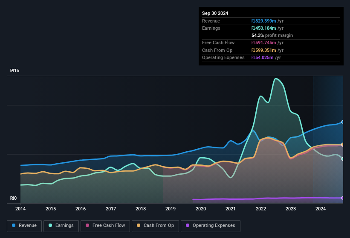Click the 2015 x-axis label
This screenshot has width=350, height=238.
51,209
